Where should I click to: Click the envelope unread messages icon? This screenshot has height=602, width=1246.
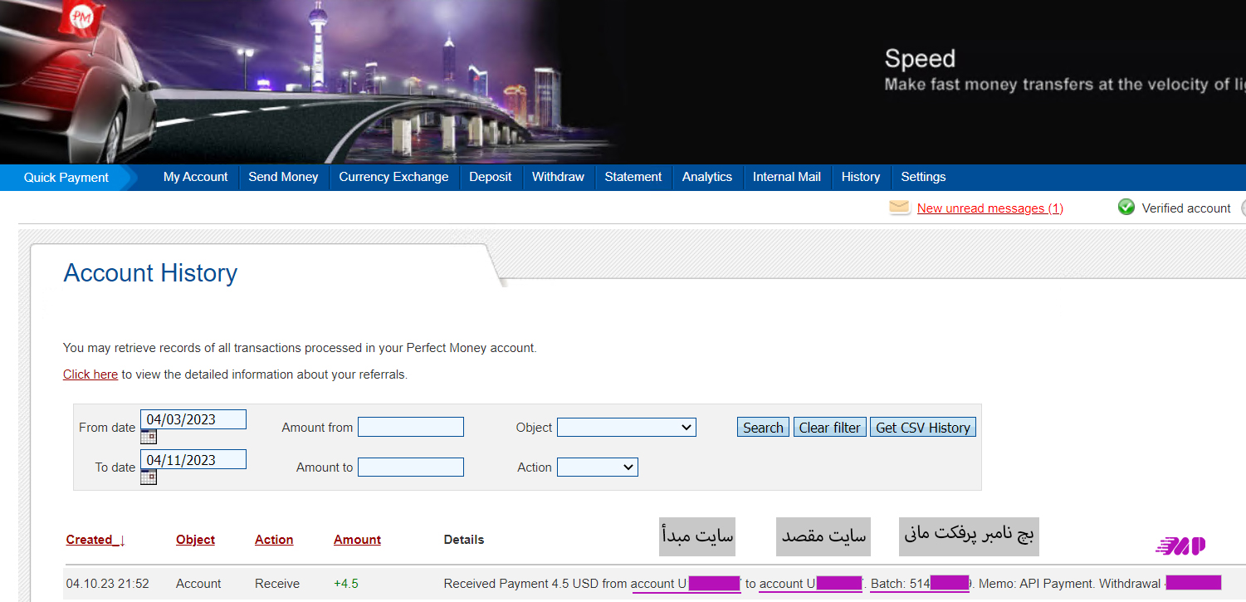click(x=900, y=208)
